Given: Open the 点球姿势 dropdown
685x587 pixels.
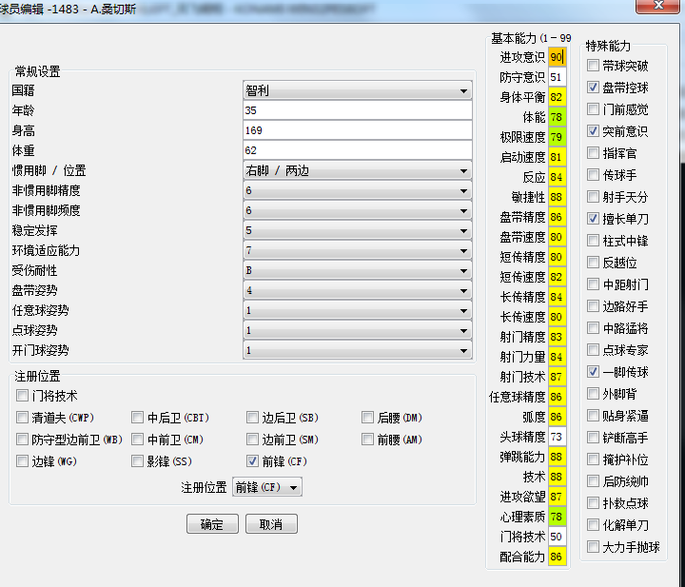Looking at the screenshot, I should 358,331.
